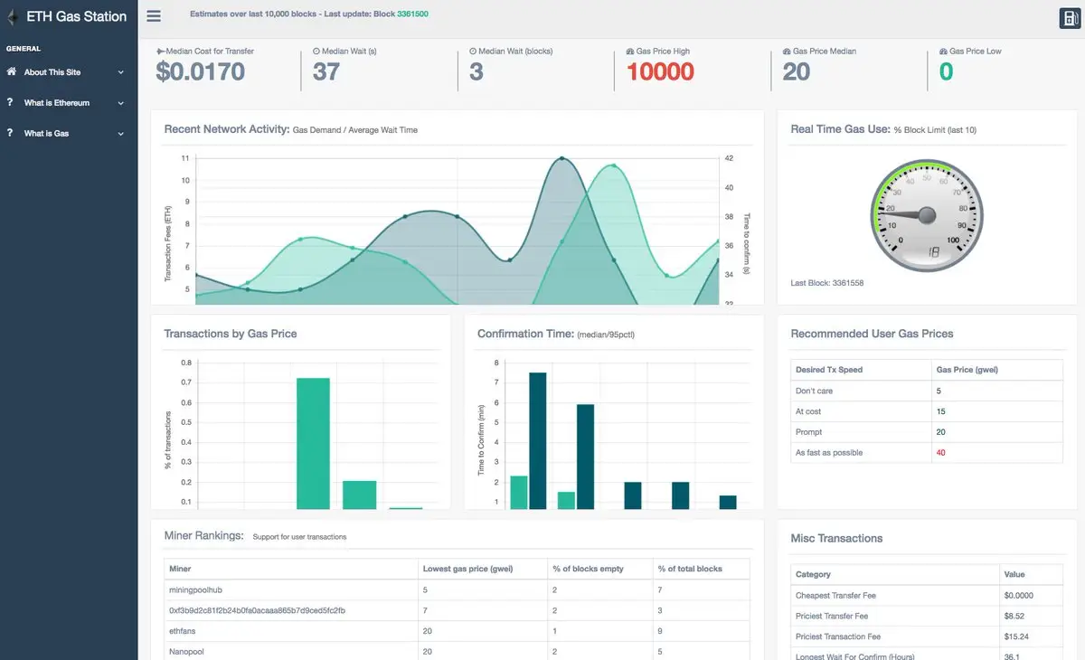Click the Ethereum logo in header
Viewport: 1085px width, 660px height.
13,17
